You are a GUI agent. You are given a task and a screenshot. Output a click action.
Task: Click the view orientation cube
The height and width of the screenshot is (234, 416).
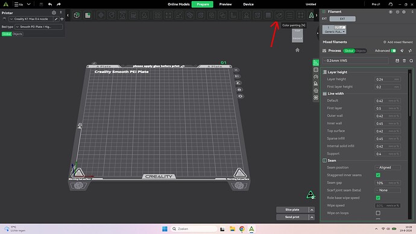297,36
